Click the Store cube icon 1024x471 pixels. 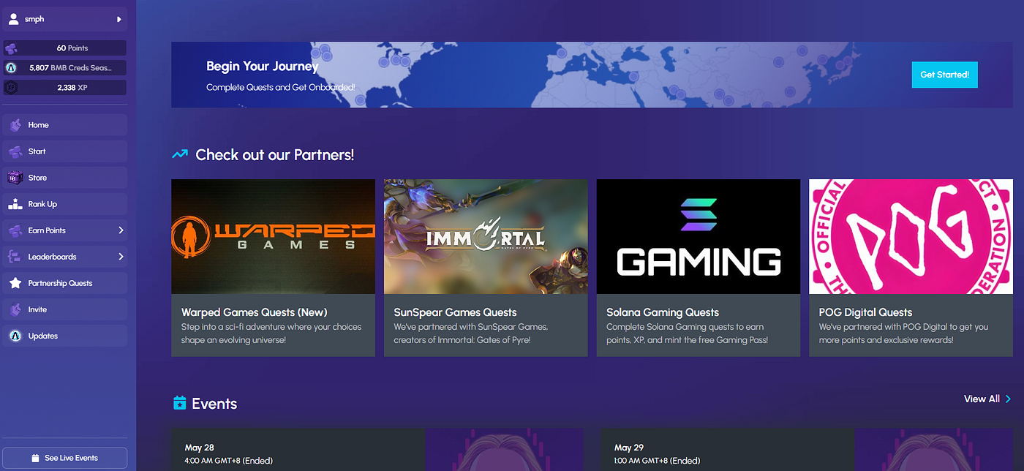click(x=15, y=178)
